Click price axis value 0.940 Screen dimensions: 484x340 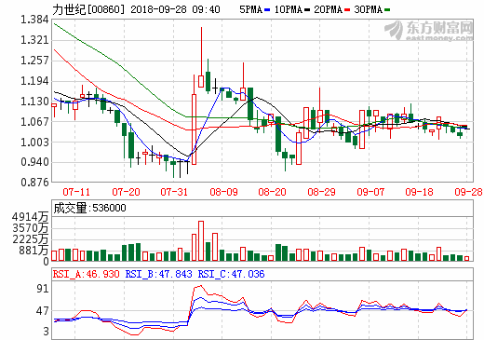[34, 162]
